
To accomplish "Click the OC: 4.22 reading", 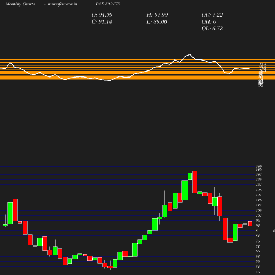I will point(212,15).
